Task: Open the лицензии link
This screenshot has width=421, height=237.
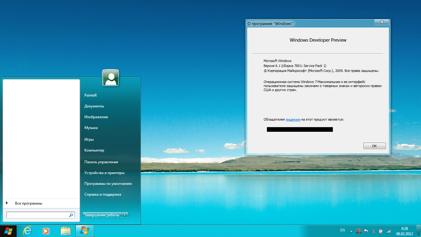Action: [x=293, y=119]
